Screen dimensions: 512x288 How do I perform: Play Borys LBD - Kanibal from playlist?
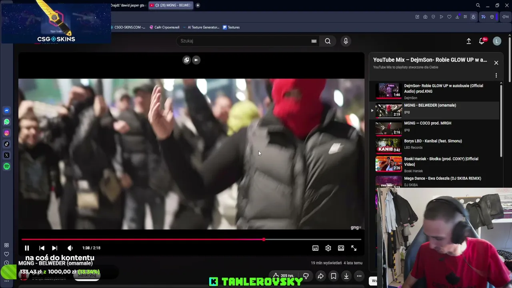pyautogui.click(x=435, y=145)
